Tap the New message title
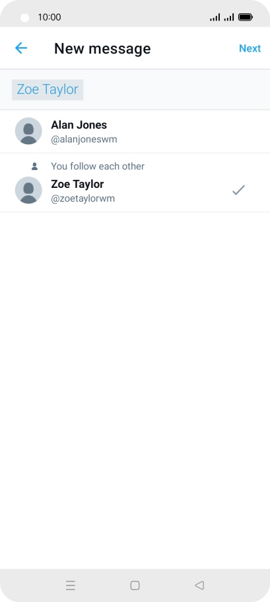270x602 pixels. [x=102, y=48]
